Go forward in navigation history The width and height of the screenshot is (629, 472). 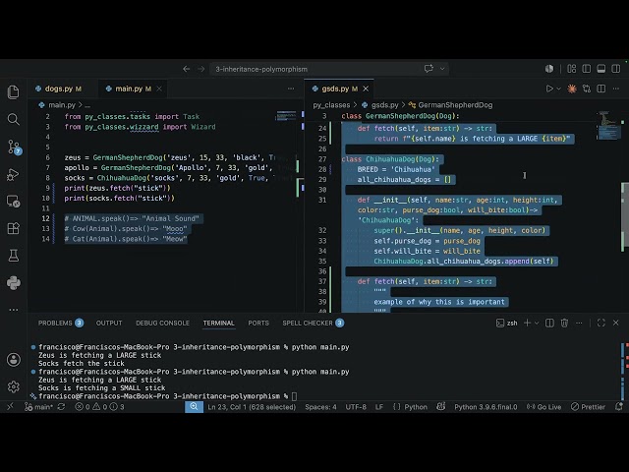(200, 69)
